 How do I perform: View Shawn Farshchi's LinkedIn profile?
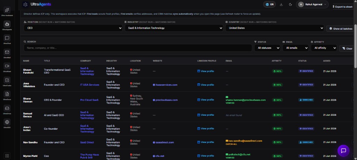[206, 71]
